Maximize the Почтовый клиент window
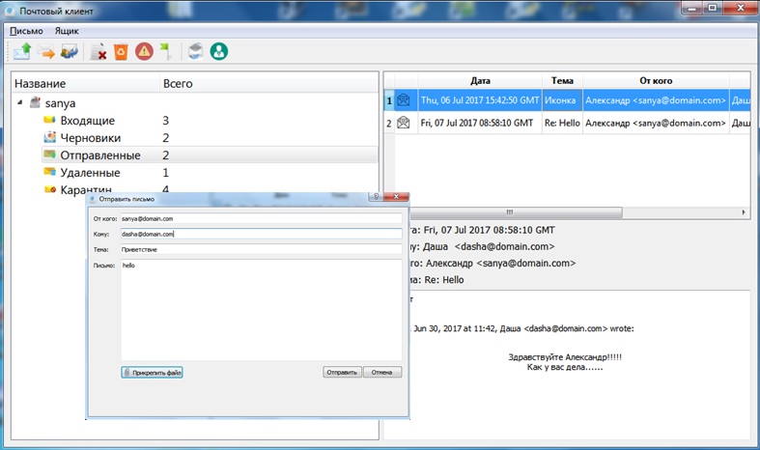Screen dimensions: 760x450 (713, 8)
